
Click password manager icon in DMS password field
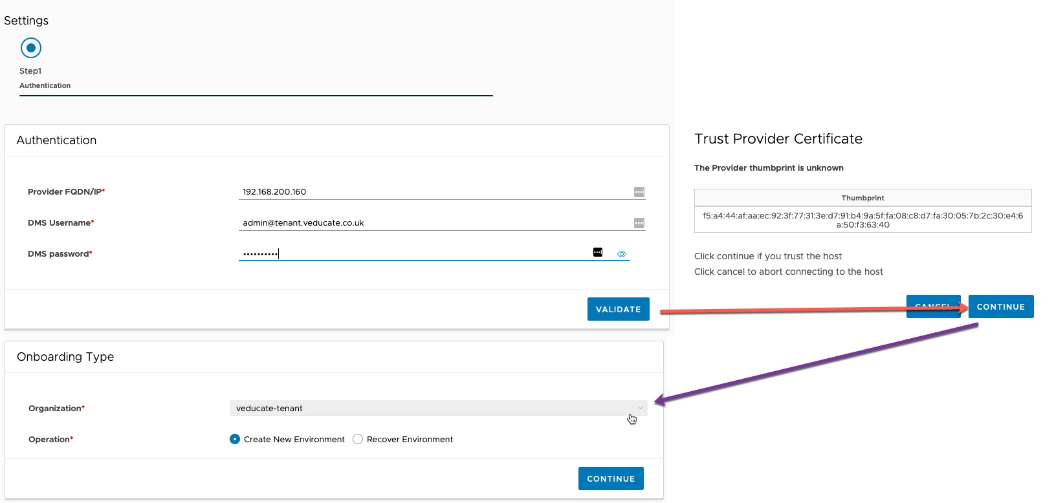pos(598,252)
